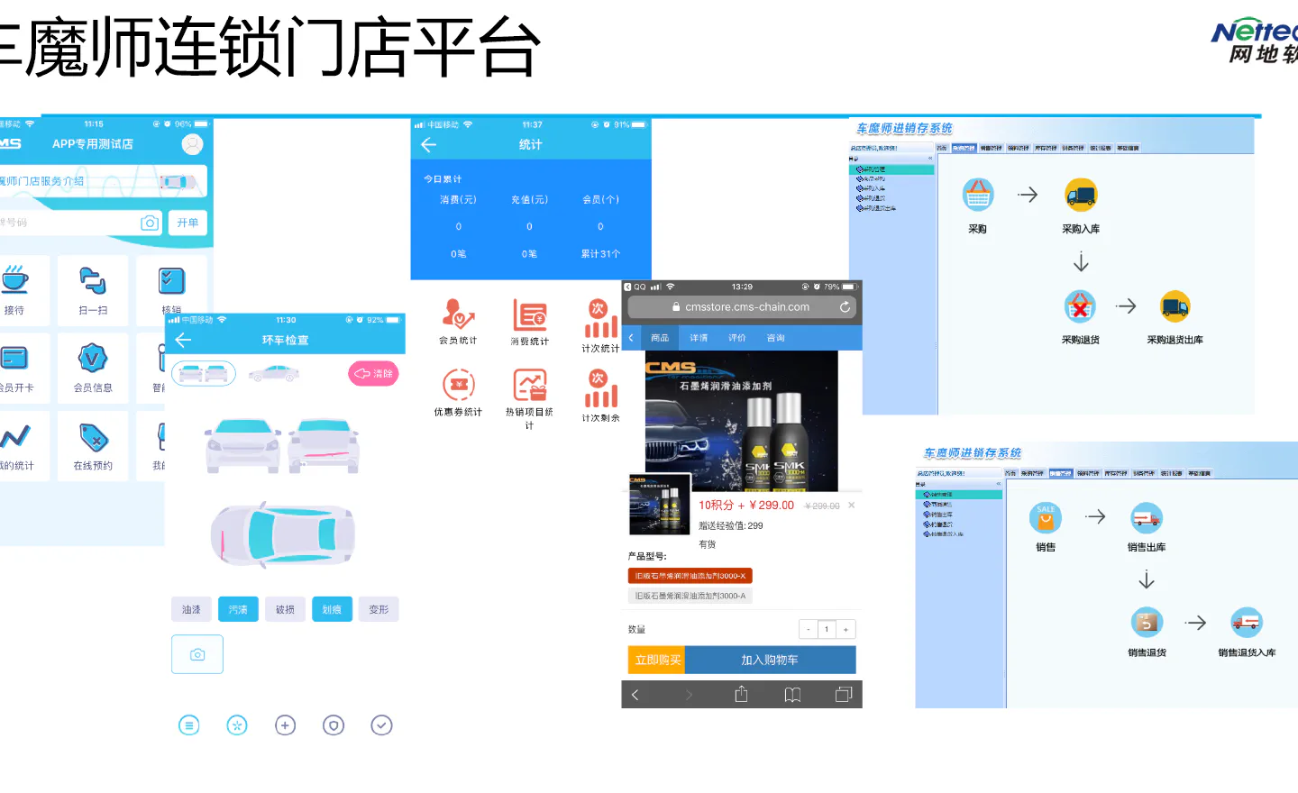Click the 立即购买 button
The image size is (1298, 793).
657,660
